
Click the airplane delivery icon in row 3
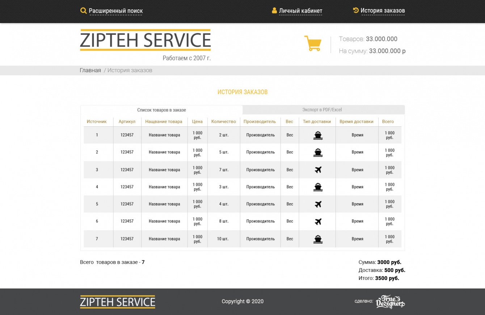pos(318,170)
